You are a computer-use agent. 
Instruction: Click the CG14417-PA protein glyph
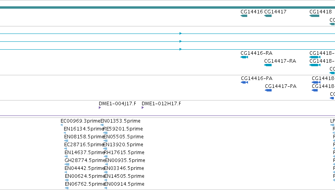pyautogui.click(x=268, y=90)
